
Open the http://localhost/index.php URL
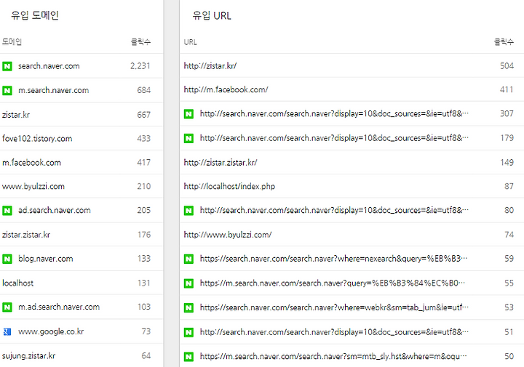[229, 186]
